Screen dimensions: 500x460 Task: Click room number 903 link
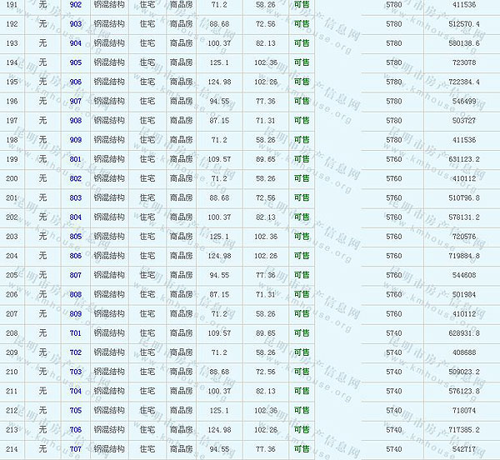tap(76, 24)
